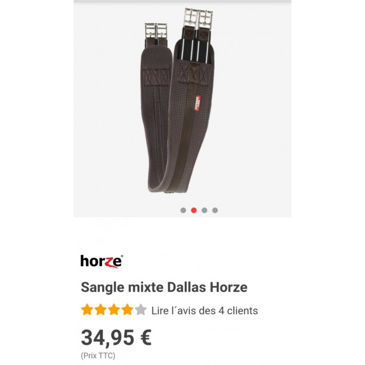Click the third gold rating star
365x365 pixels.
pyautogui.click(x=114, y=310)
